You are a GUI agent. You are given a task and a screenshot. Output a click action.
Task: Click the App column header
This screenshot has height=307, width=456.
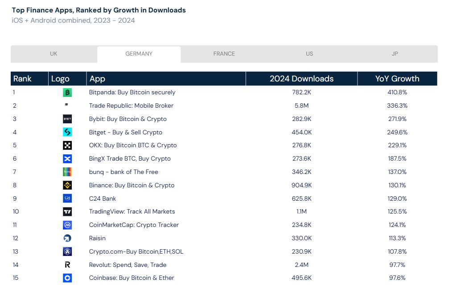tap(166, 79)
